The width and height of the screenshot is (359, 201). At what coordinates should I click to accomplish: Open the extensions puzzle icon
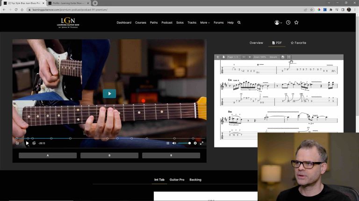coord(331,10)
